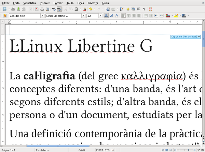Open the Fitxer menu

pos(5,3)
